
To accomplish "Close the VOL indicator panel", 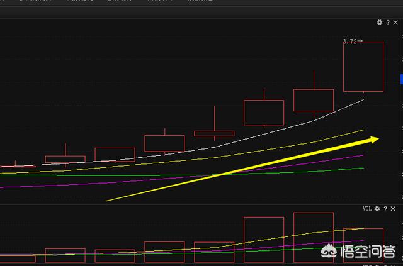I will coord(394,208).
